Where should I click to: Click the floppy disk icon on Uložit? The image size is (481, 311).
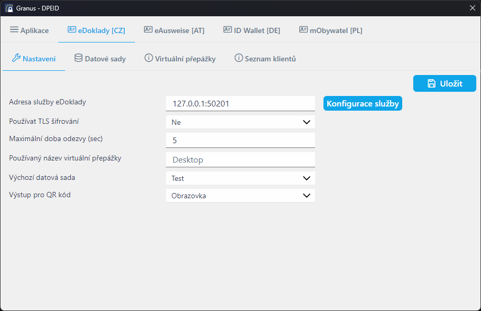[x=432, y=83]
